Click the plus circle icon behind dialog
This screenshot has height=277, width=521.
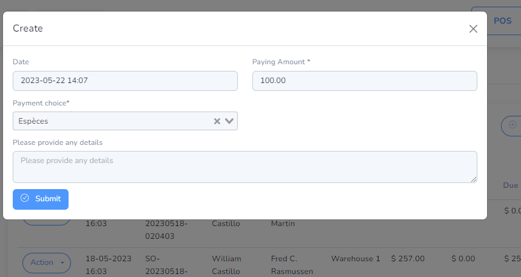(513, 125)
